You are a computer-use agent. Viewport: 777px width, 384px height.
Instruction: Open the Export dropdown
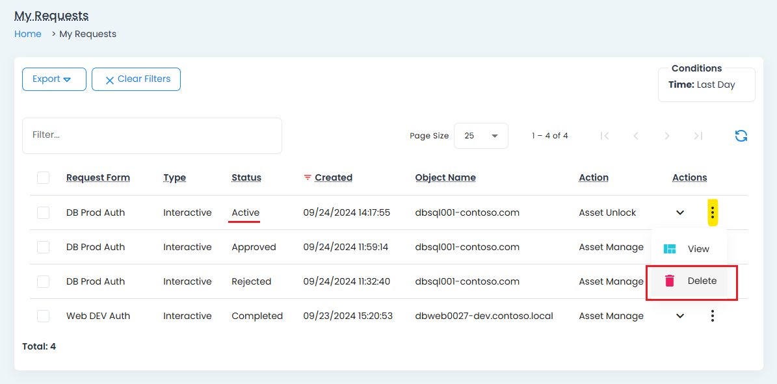54,79
